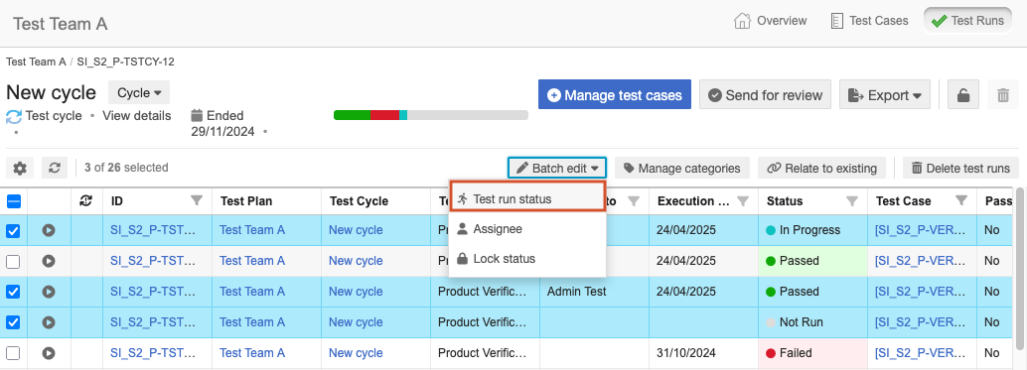
Task: Open Test Team A breadcrumb link
Action: pos(36,62)
